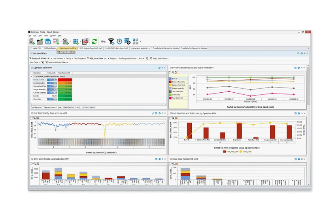336x211 pixels.
Task: Open the Tools menu
Action: [46, 36]
